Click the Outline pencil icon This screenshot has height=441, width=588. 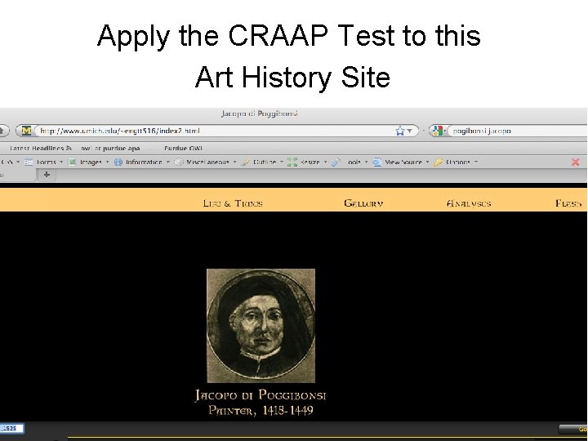pyautogui.click(x=246, y=162)
